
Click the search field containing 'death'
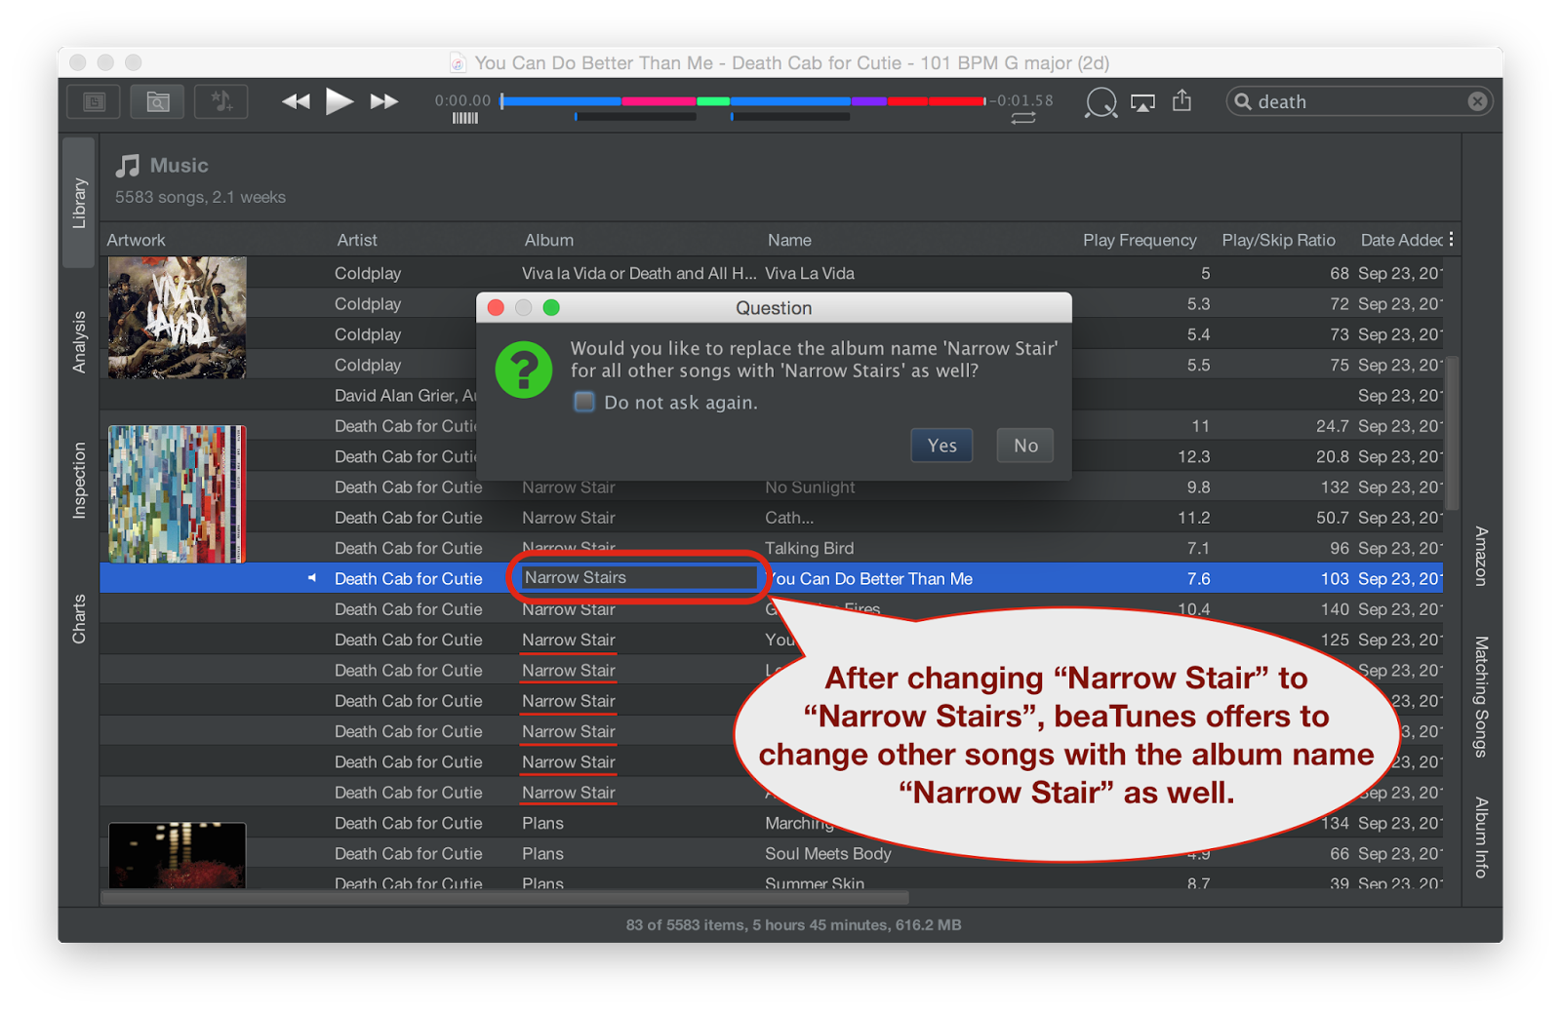click(1359, 101)
